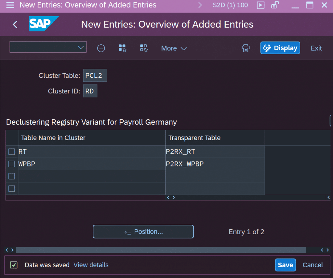This screenshot has width=333, height=278.
Task: Open View details in the status bar
Action: [x=91, y=265]
